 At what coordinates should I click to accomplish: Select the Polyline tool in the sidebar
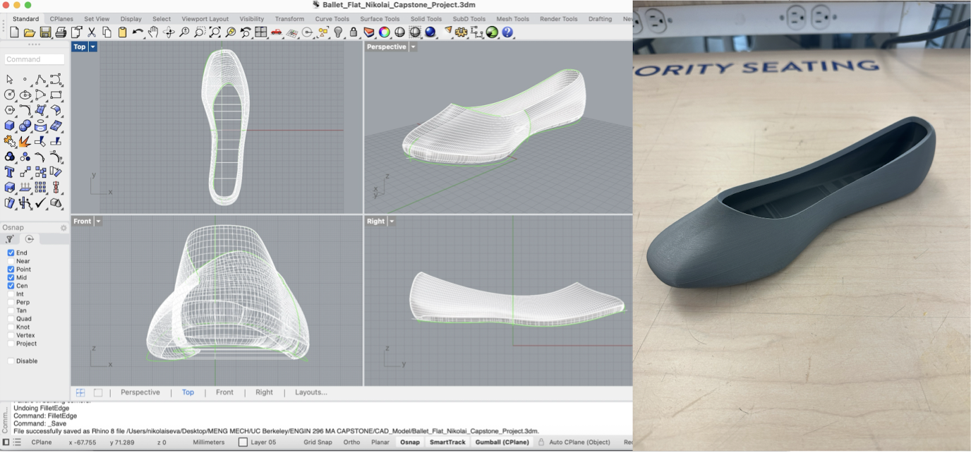(x=41, y=79)
